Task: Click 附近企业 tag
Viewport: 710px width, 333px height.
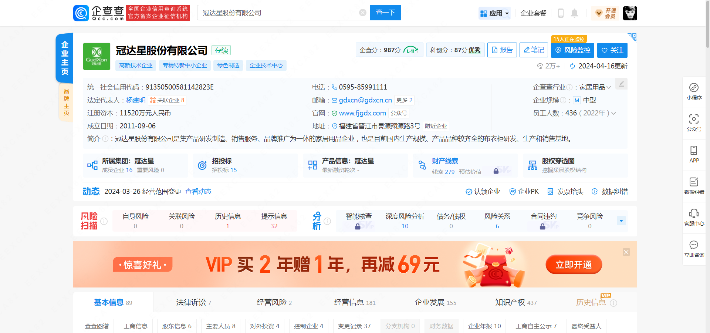Action: [x=436, y=126]
